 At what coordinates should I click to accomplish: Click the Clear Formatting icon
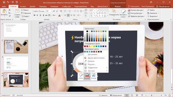tap(61, 11)
